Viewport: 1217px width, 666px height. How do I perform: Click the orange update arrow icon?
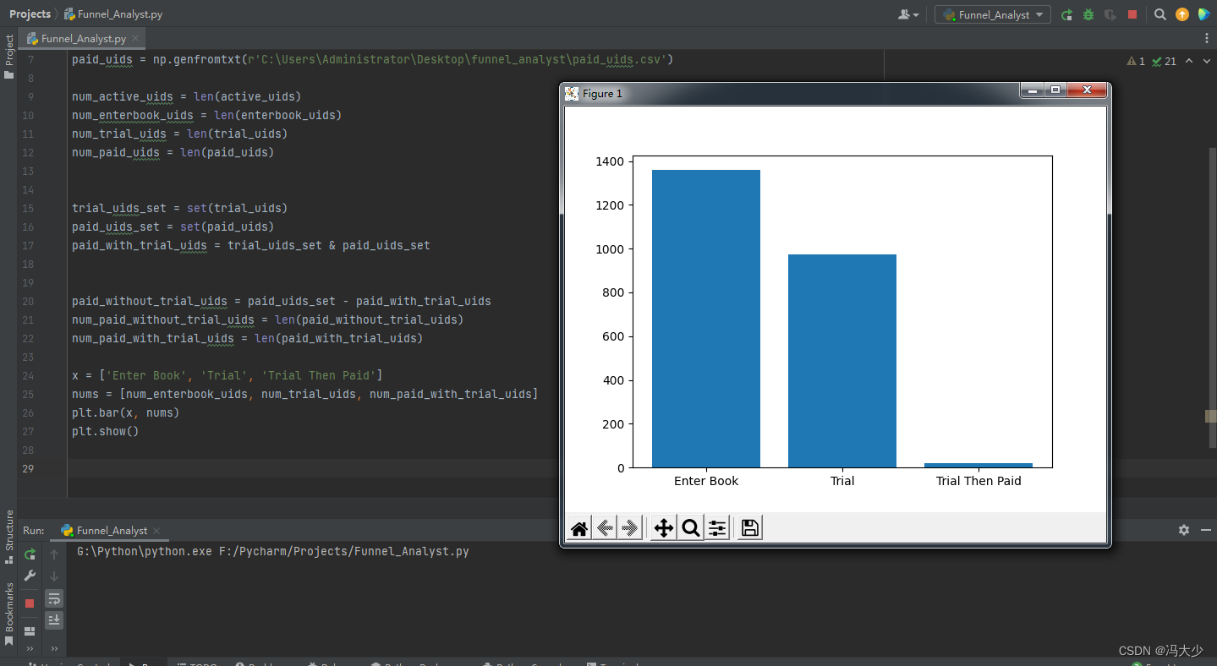(1182, 14)
